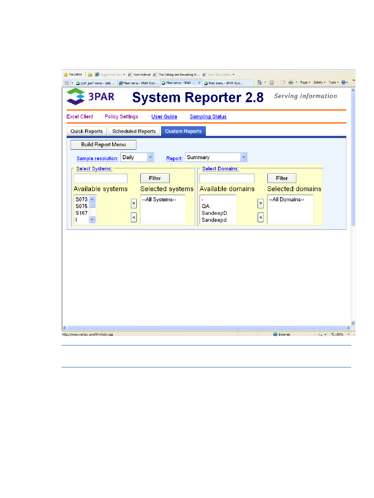Select SandeepD in Available domains
The width and height of the screenshot is (374, 498).
[214, 213]
